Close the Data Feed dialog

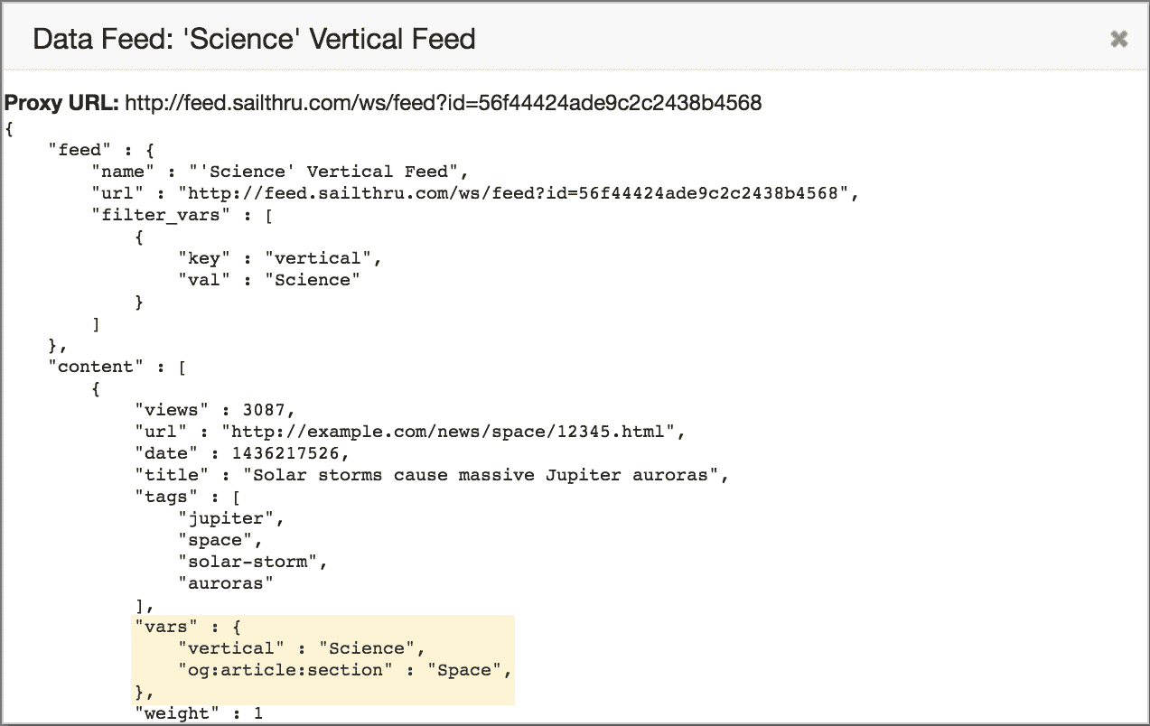[x=1118, y=39]
